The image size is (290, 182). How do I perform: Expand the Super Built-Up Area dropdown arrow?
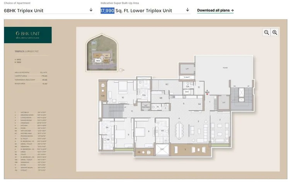tap(188, 10)
